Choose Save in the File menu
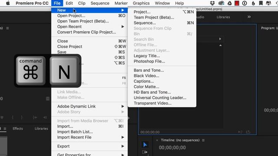The image size is (278, 156). [89, 52]
